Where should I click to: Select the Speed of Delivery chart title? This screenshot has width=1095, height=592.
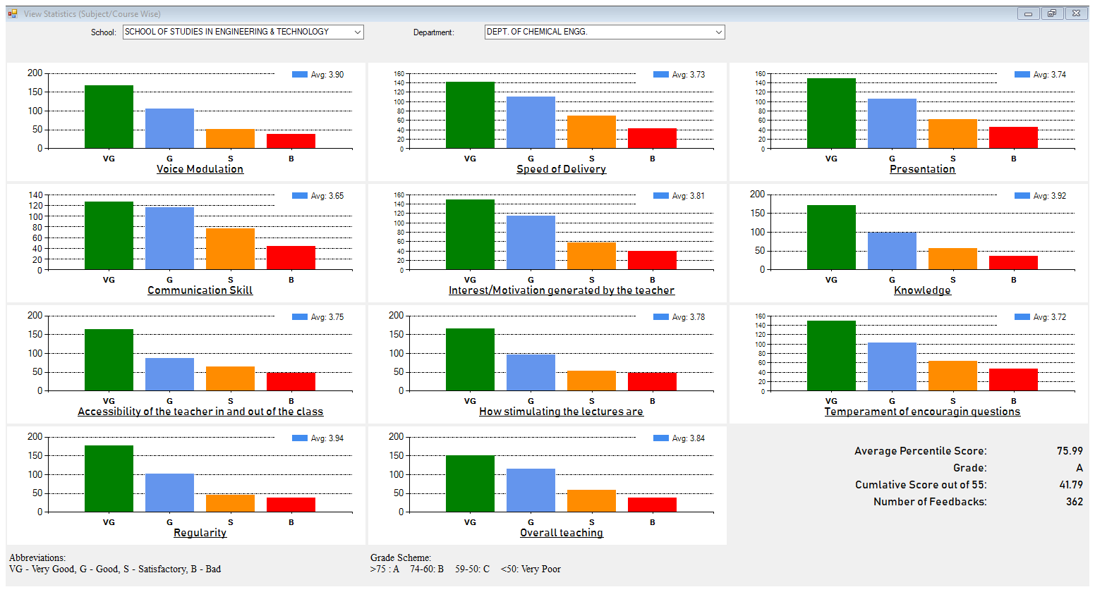pyautogui.click(x=561, y=169)
